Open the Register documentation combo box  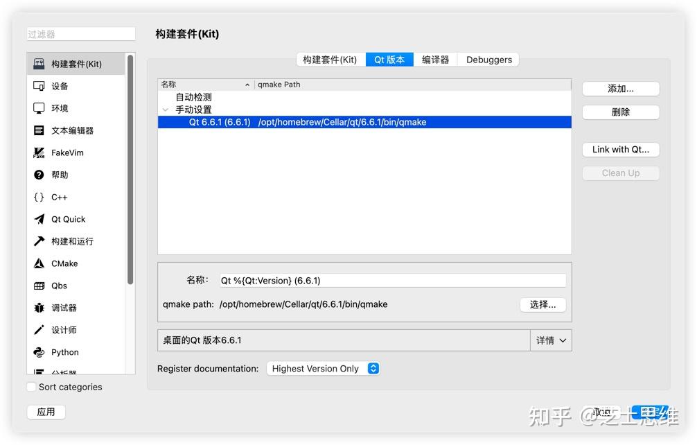[323, 369]
